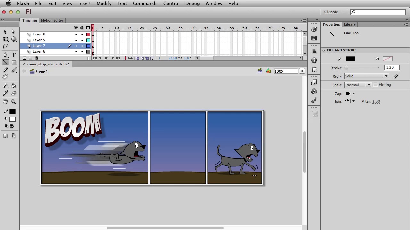Select the Selection arrow tool

click(x=5, y=32)
